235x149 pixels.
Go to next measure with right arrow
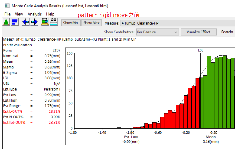[34, 22]
